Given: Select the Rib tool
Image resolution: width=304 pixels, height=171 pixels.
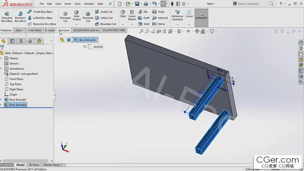Looking at the screenshot, I should pyautogui.click(x=143, y=12).
